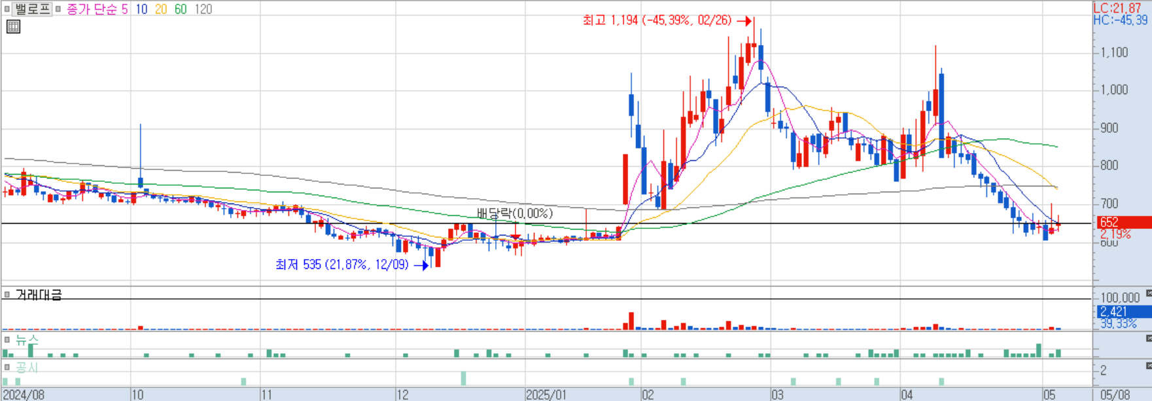The width and height of the screenshot is (1152, 401).
Task: Click the 뉴스 panel title
Action: tap(27, 340)
